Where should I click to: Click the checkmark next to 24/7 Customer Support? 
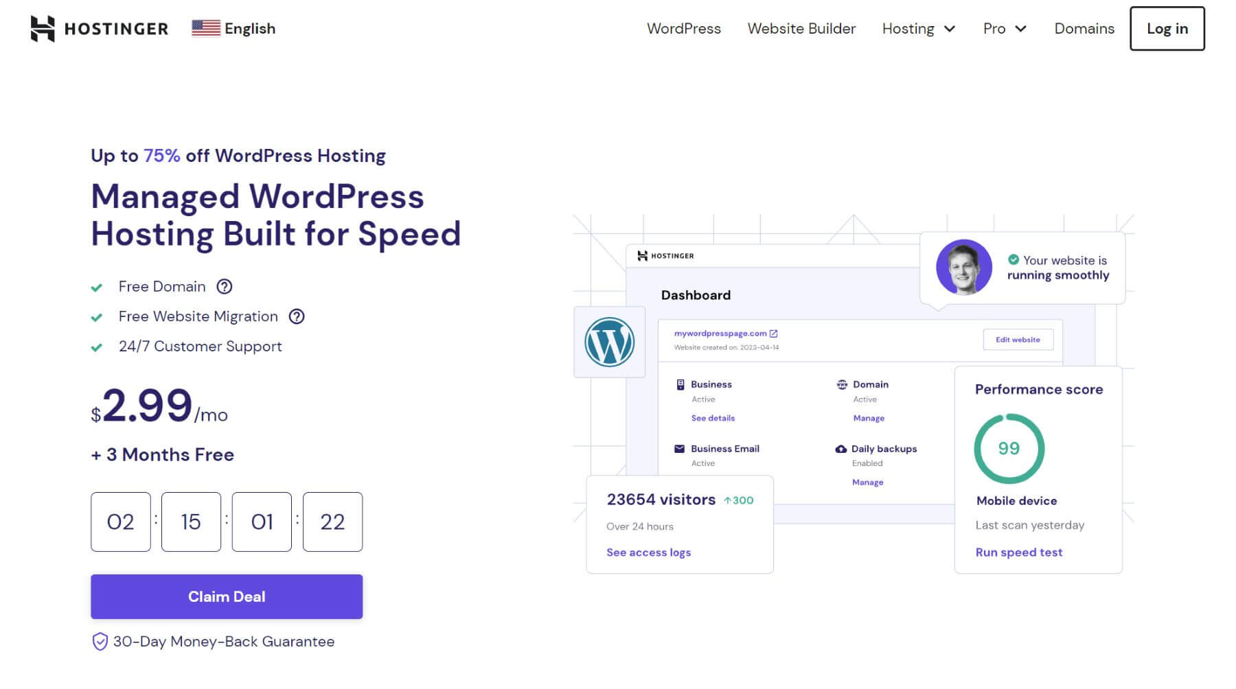click(x=97, y=346)
